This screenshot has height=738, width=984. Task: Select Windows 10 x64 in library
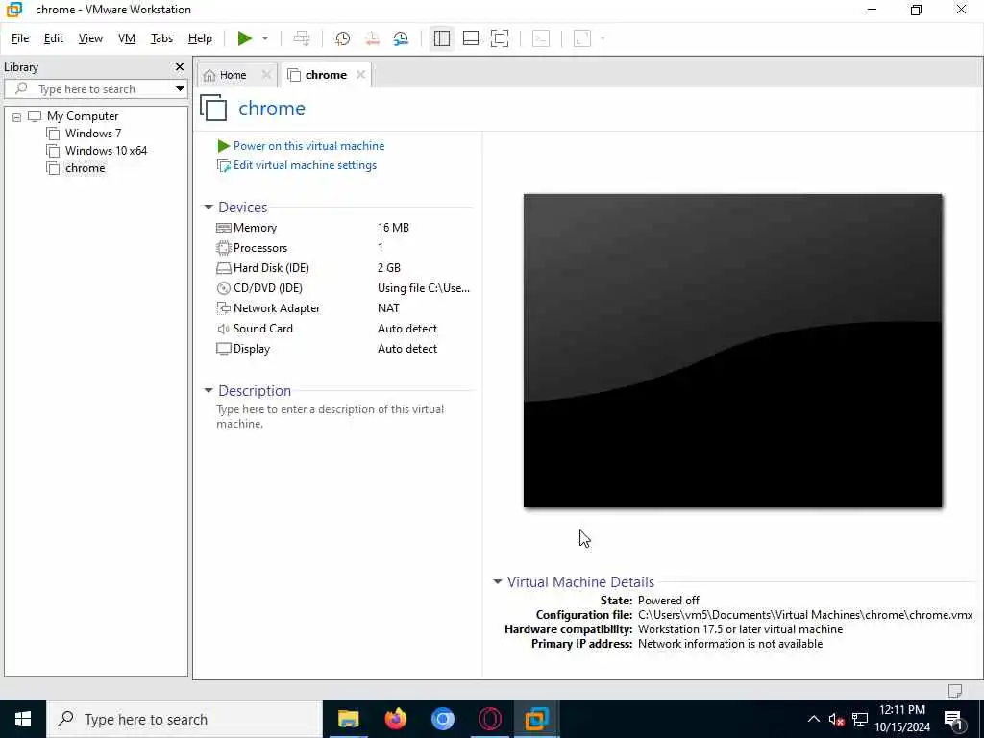click(106, 151)
